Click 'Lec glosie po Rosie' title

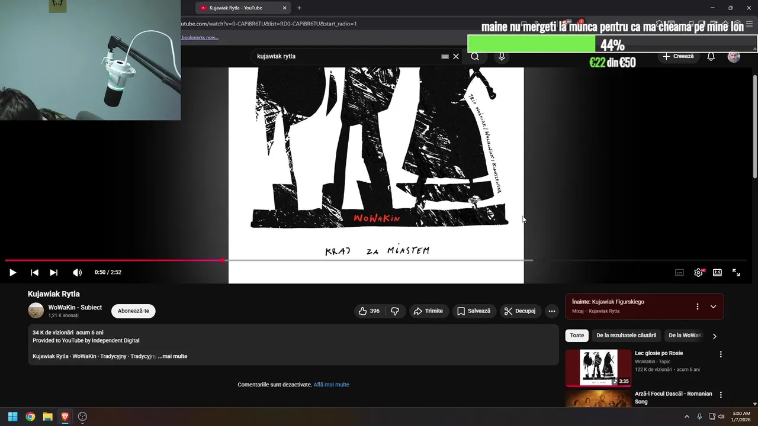(659, 353)
